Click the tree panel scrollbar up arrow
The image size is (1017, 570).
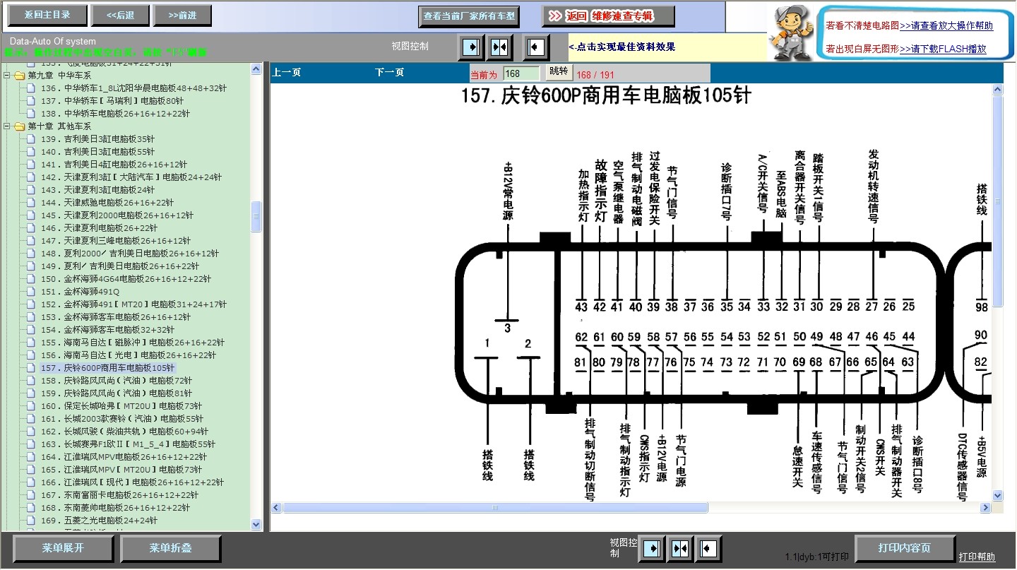pos(256,69)
